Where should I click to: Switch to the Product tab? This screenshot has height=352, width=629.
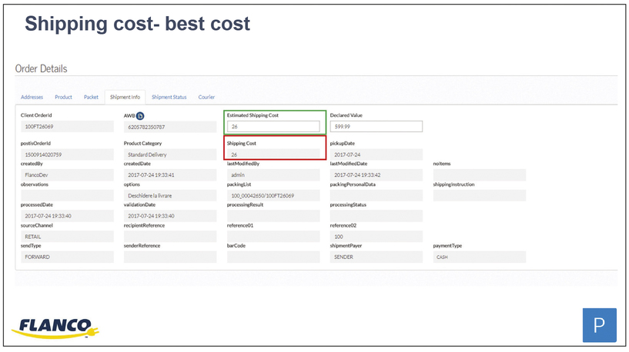point(63,98)
